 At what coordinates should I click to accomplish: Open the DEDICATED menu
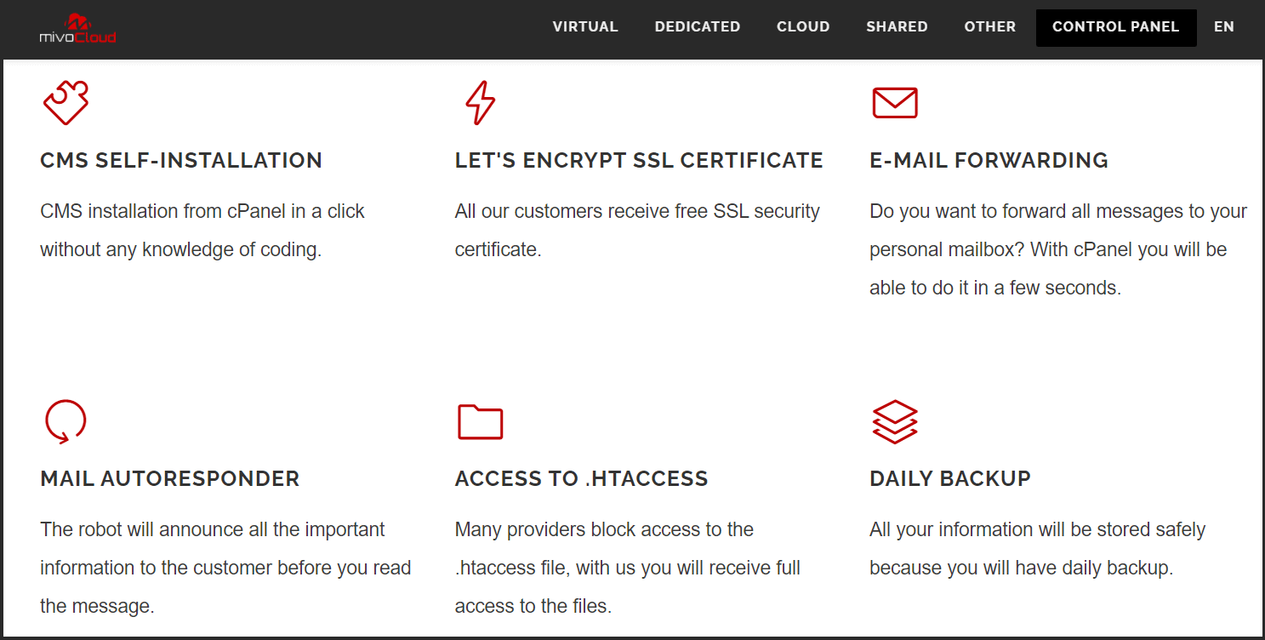(x=698, y=27)
